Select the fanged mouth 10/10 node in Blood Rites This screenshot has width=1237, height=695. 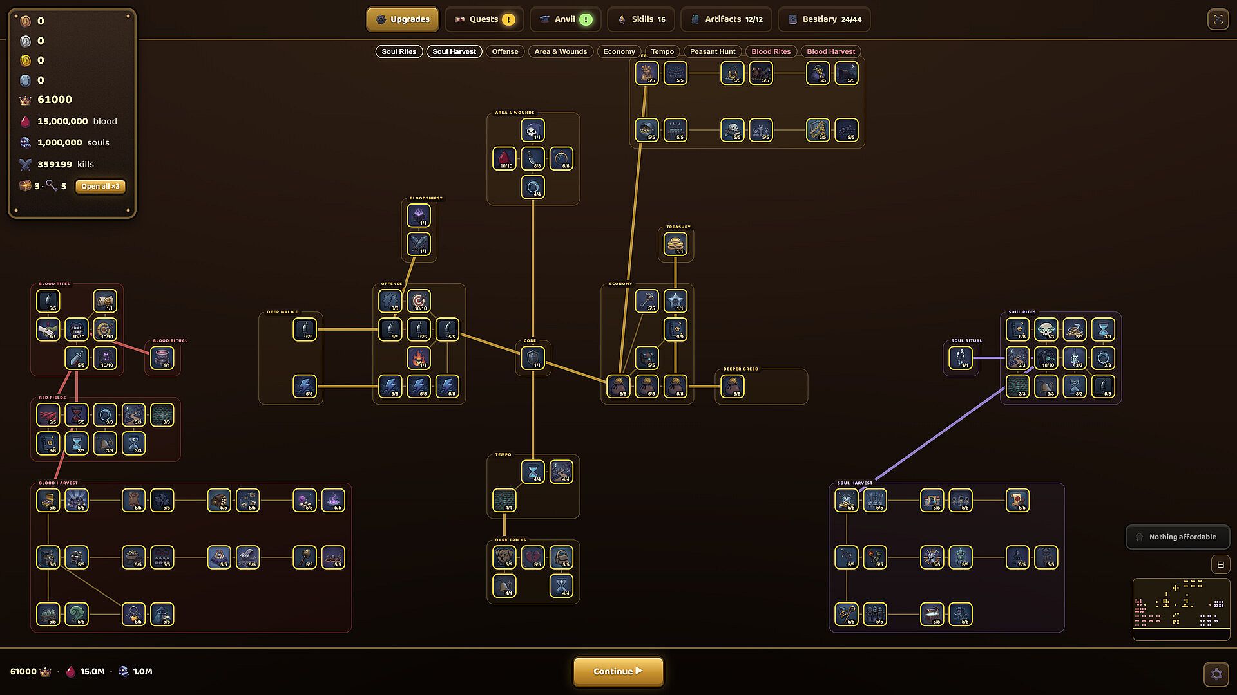pos(77,329)
